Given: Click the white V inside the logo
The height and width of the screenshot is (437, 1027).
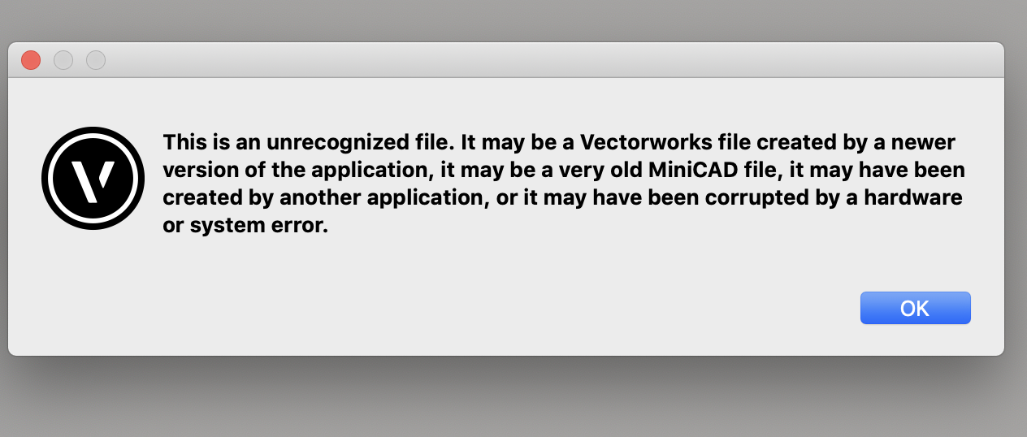Looking at the screenshot, I should [93, 177].
